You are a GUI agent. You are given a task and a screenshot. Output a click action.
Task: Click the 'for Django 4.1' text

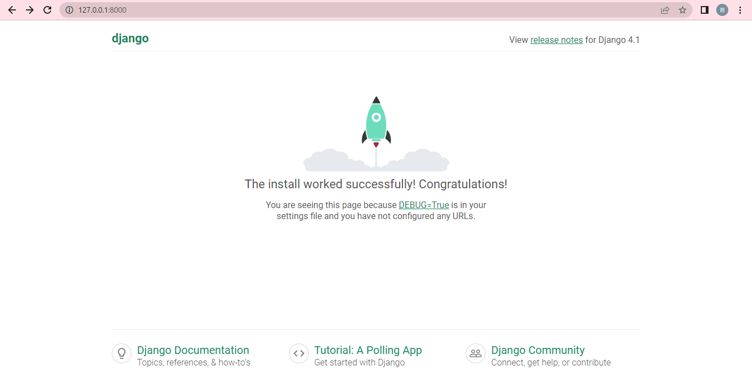[613, 40]
